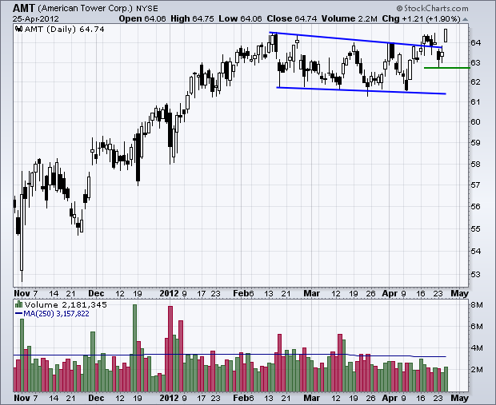Click the StockCharts.com copyright label
The height and width of the screenshot is (405, 496).
pyautogui.click(x=432, y=8)
